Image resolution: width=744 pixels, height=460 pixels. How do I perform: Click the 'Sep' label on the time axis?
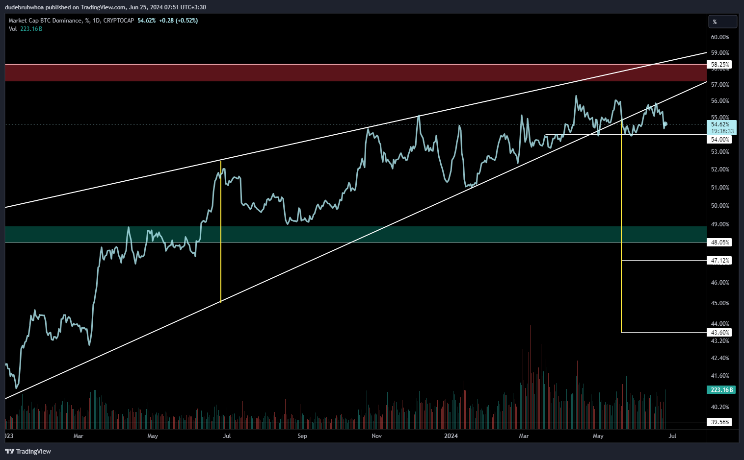(x=302, y=436)
